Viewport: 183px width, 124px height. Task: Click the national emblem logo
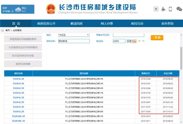(51, 9)
